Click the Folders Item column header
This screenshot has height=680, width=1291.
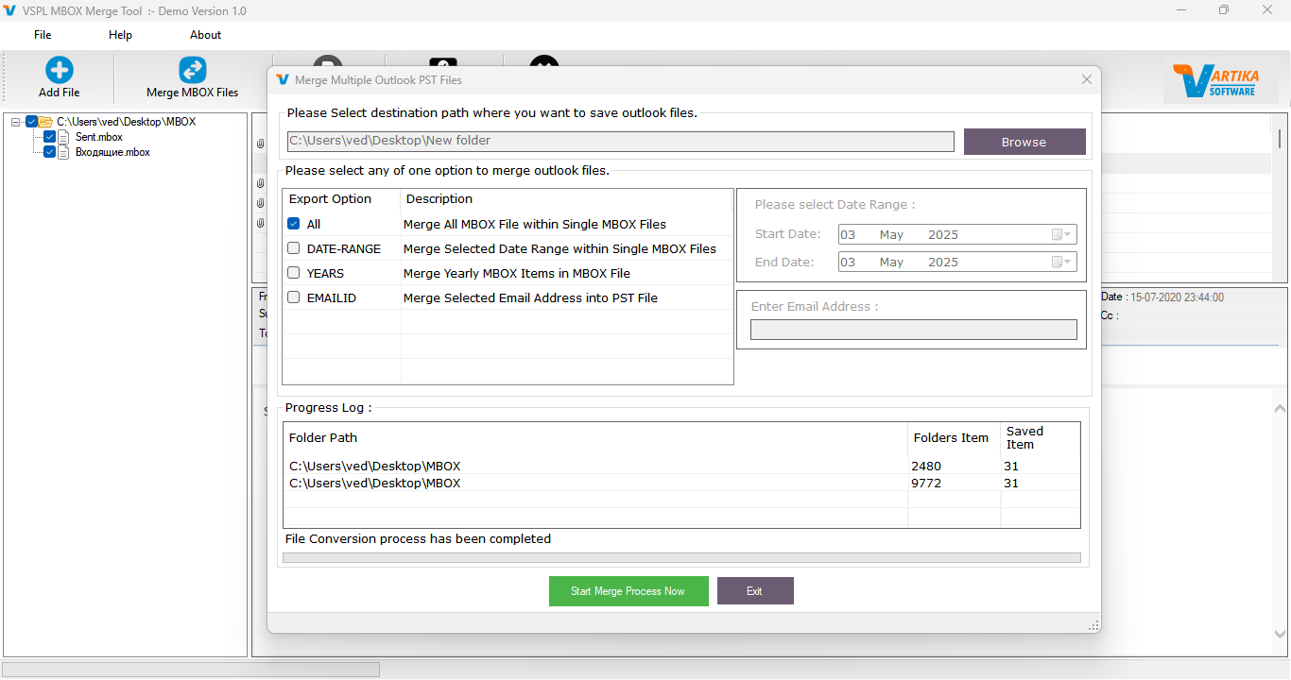click(951, 437)
